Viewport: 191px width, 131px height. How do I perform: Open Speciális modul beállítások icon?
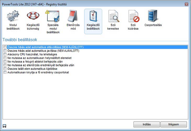(53, 16)
